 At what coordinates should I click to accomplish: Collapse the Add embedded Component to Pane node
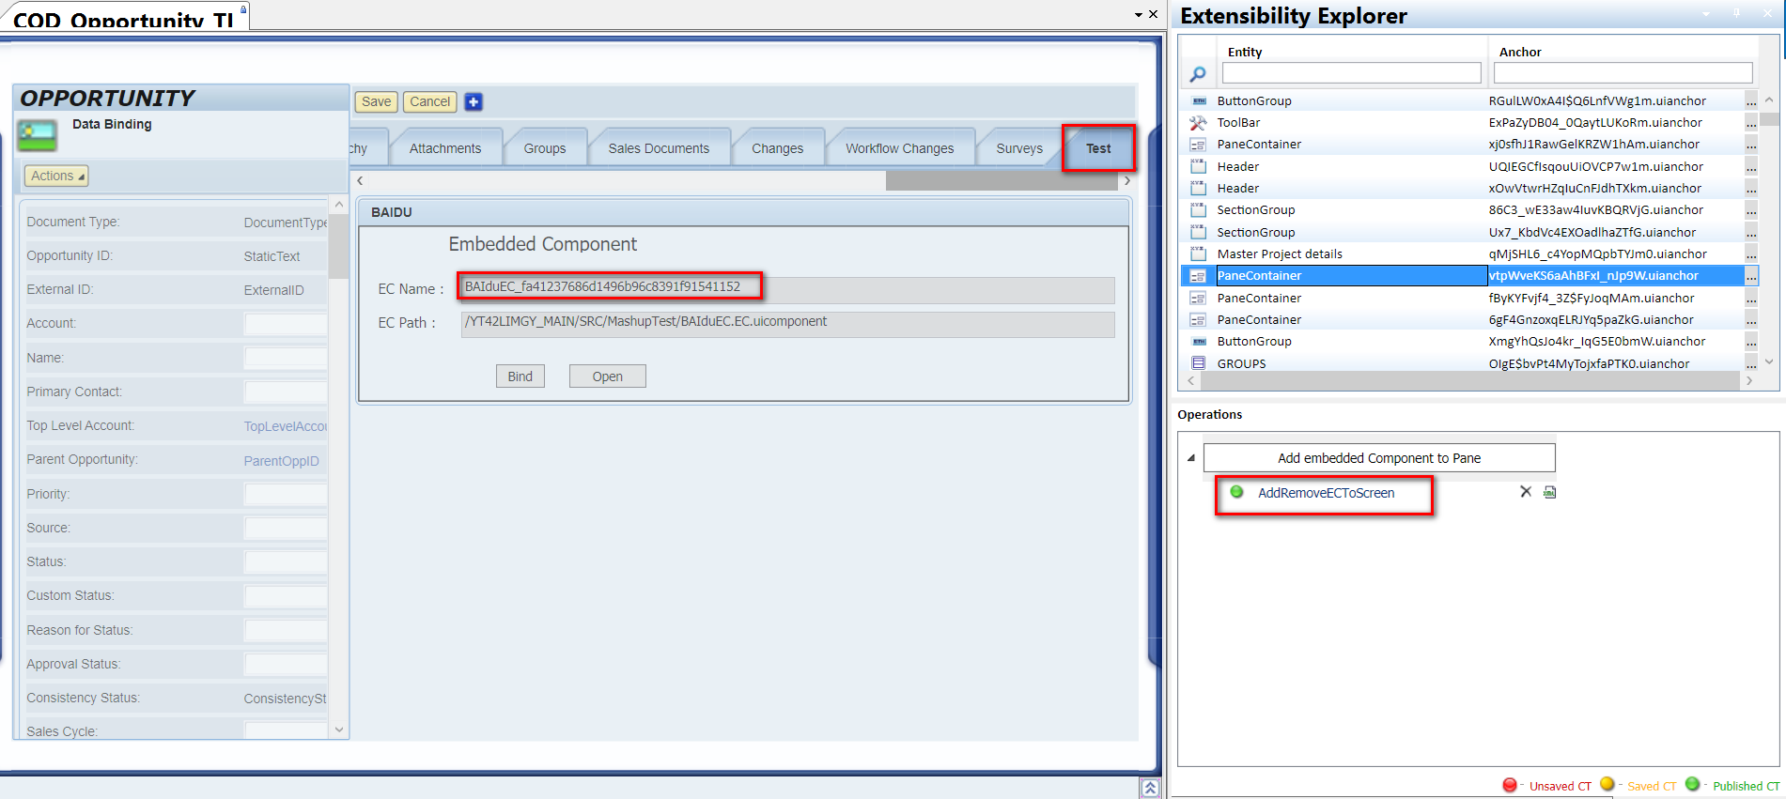click(x=1190, y=458)
